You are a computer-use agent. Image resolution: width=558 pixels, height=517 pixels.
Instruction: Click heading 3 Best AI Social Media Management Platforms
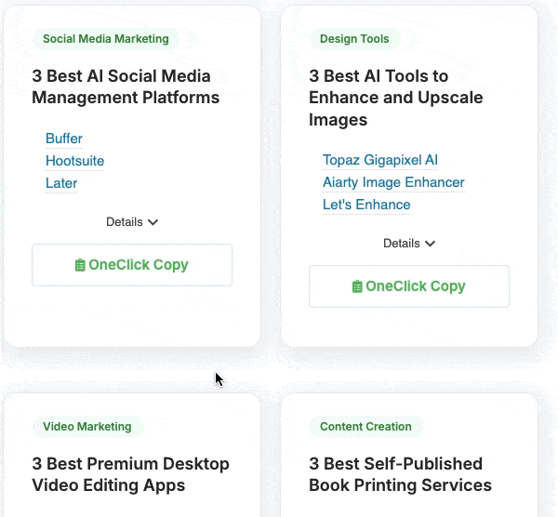pos(126,86)
